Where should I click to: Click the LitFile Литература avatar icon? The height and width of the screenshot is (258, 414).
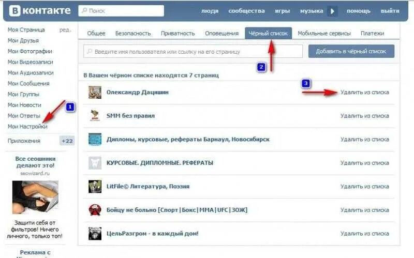pos(95,187)
